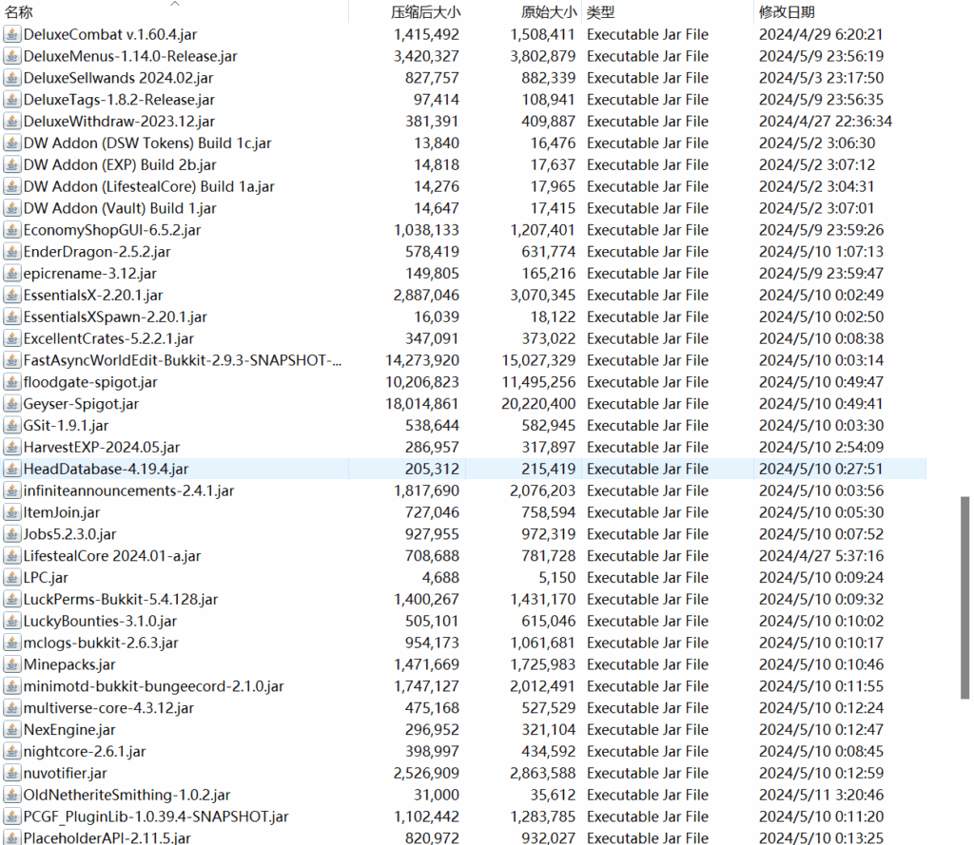Select the FastAsyncWorldEdit-Bukkit snapshot jar name

tap(183, 360)
